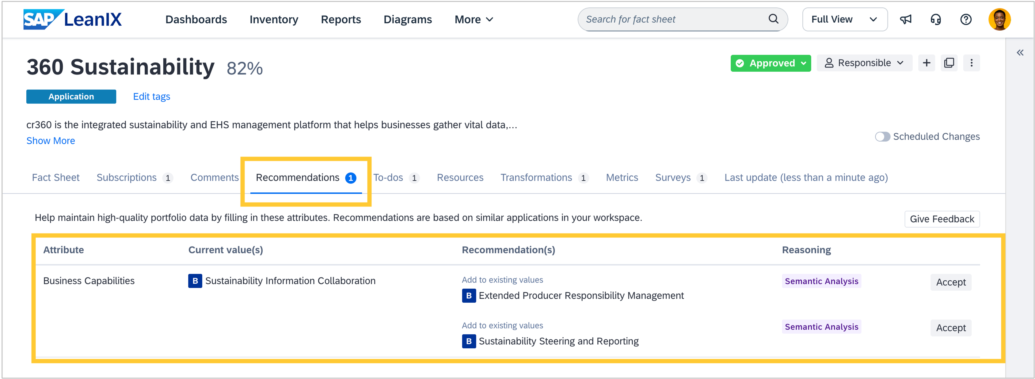Click the plus icon beside Responsible
Image resolution: width=1035 pixels, height=379 pixels.
926,63
